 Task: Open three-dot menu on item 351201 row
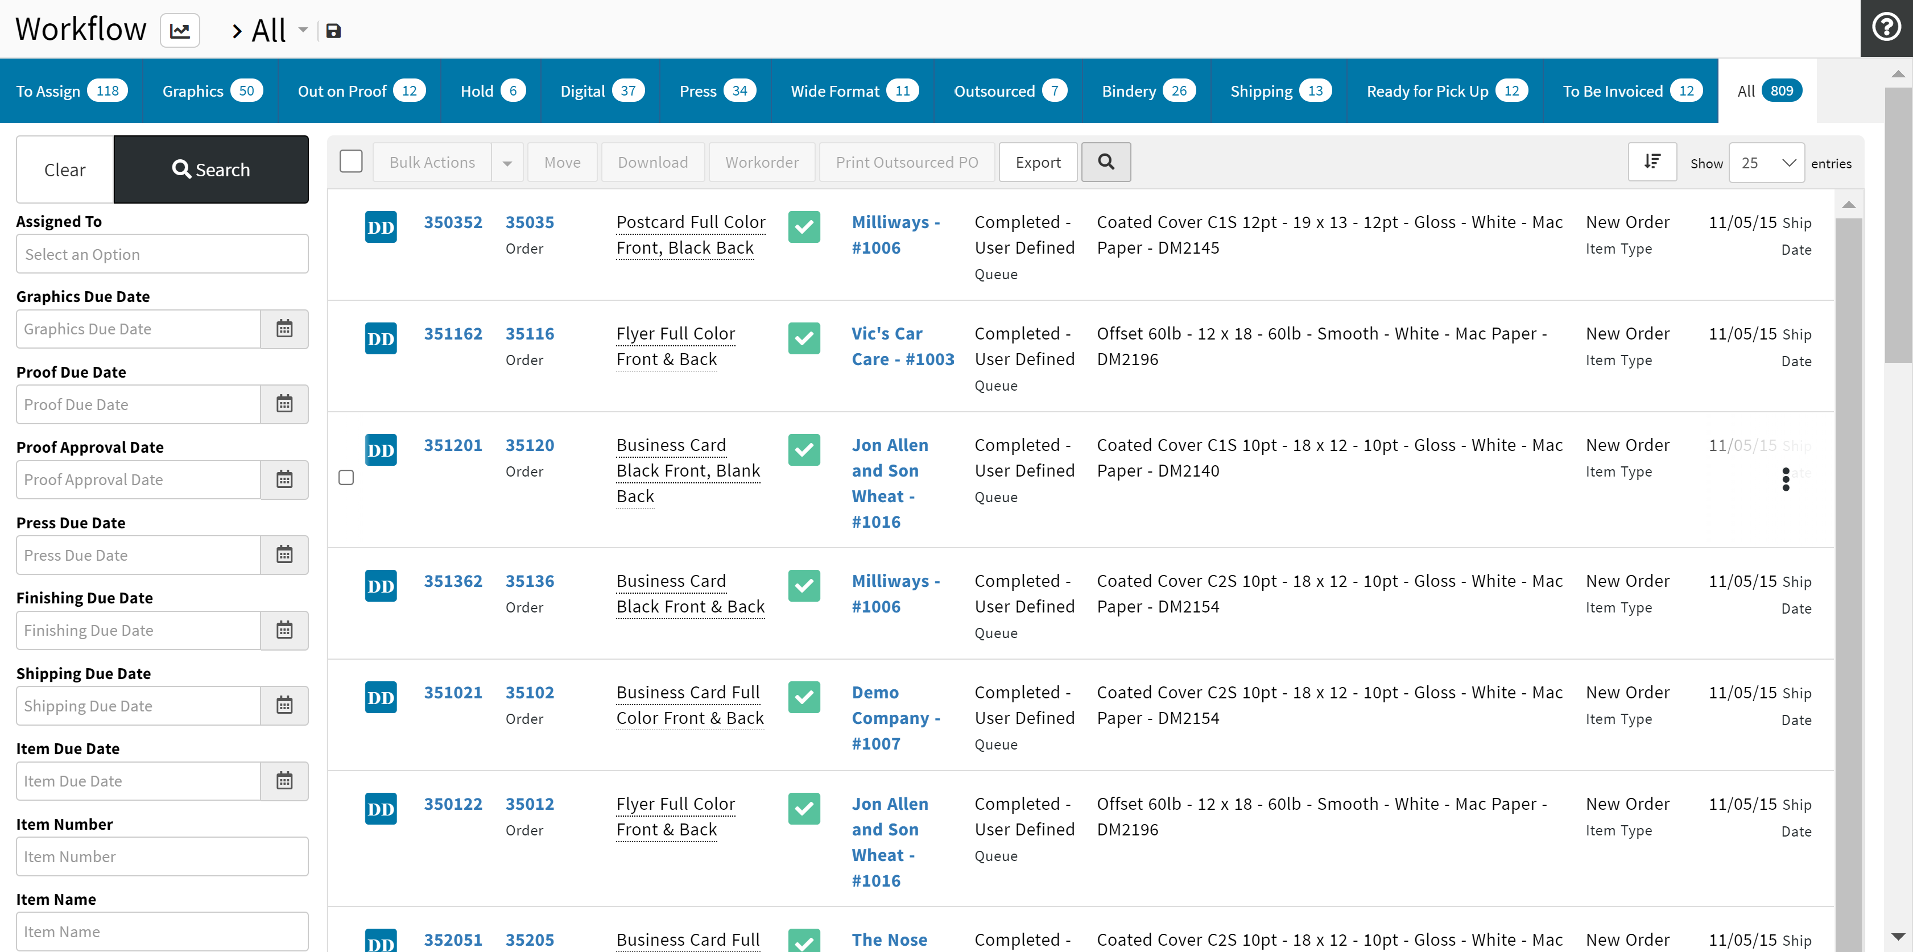tap(1785, 479)
